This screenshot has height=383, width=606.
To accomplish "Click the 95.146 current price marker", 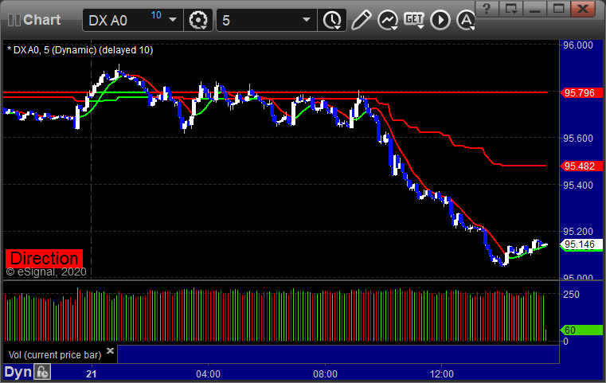I will pyautogui.click(x=580, y=244).
